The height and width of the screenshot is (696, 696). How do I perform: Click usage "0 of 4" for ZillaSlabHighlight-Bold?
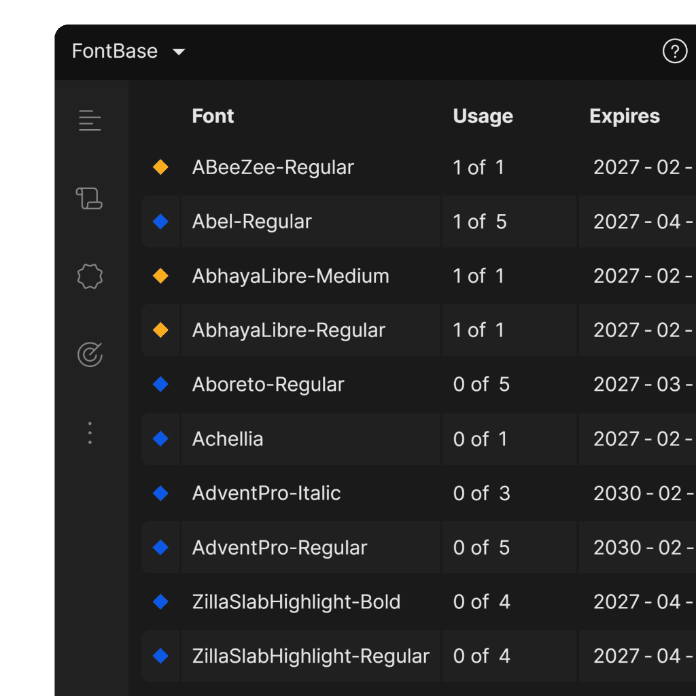pyautogui.click(x=482, y=602)
